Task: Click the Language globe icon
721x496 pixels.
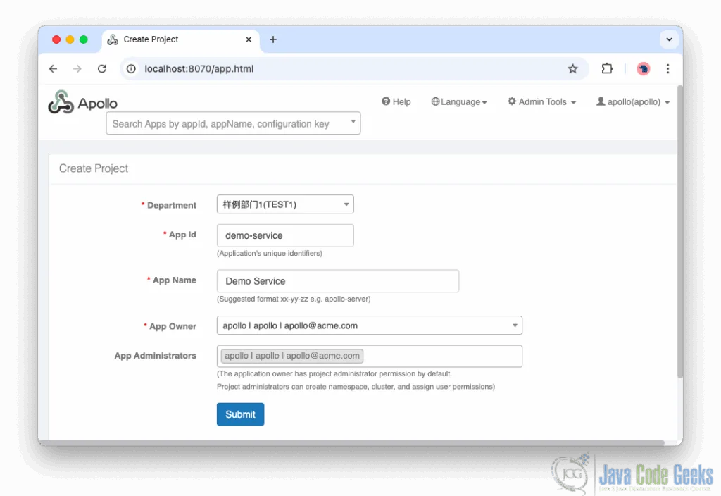Action: click(x=435, y=101)
